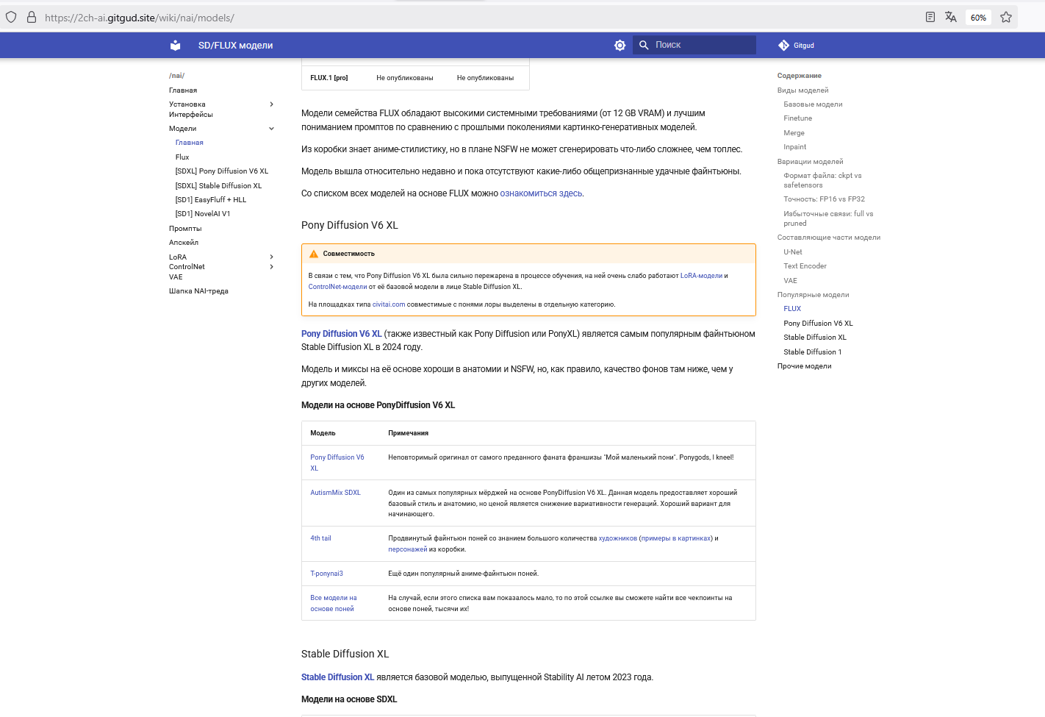Jump to Избыточные связи: full vs pruned
Screen dimensions: 1045x717
[828, 218]
